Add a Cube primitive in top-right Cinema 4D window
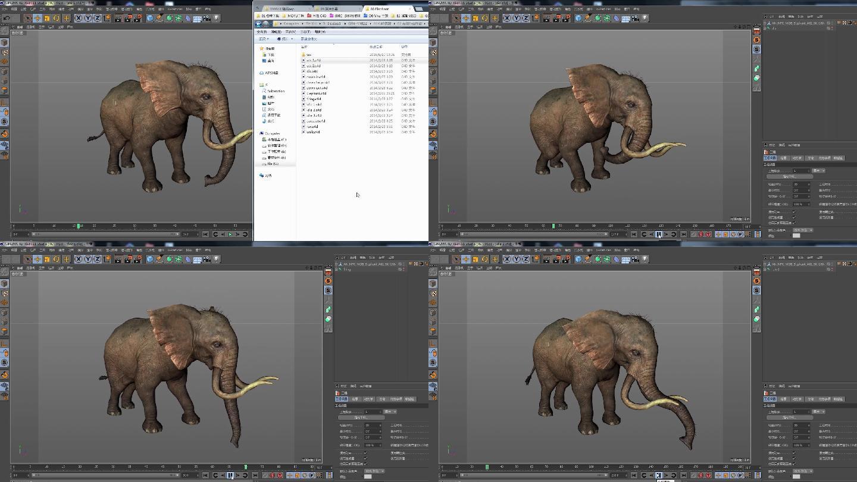The height and width of the screenshot is (482, 857). pos(578,18)
